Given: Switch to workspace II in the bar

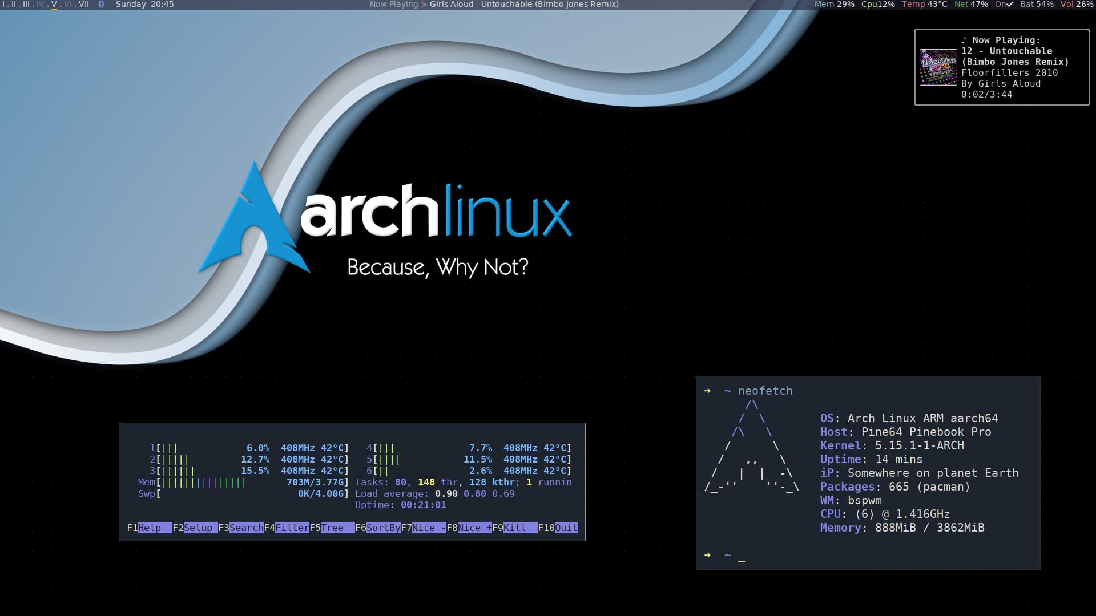Looking at the screenshot, I should (x=14, y=4).
